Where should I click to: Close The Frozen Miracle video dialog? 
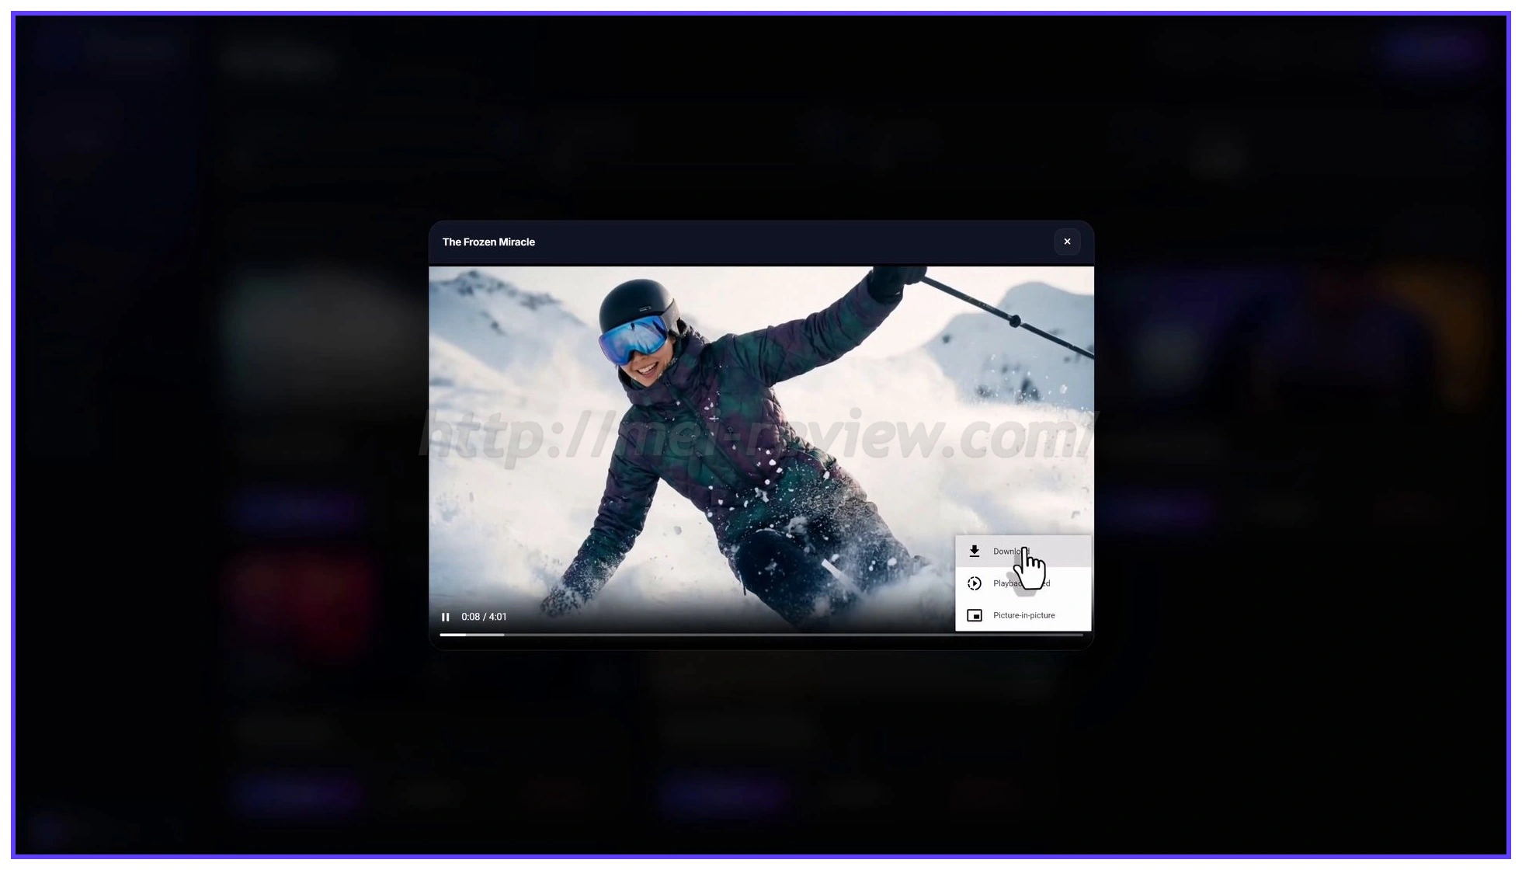tap(1067, 242)
